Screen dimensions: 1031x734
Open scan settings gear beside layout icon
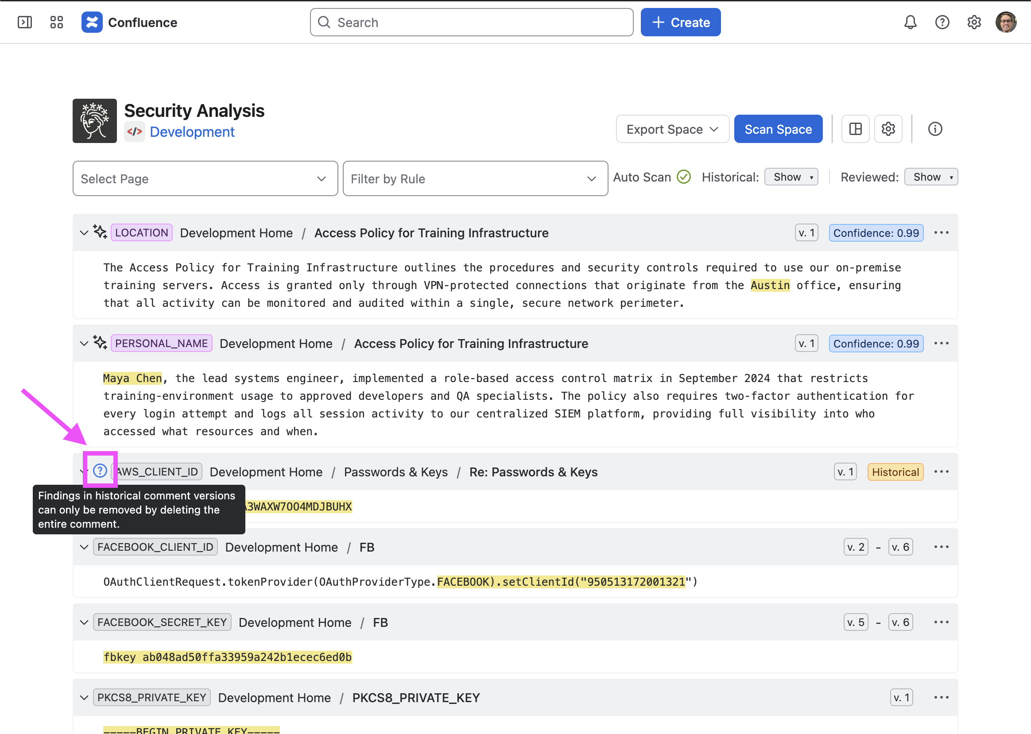[x=888, y=129]
